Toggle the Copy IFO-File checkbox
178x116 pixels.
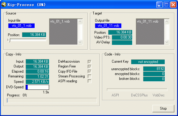coord(89,71)
